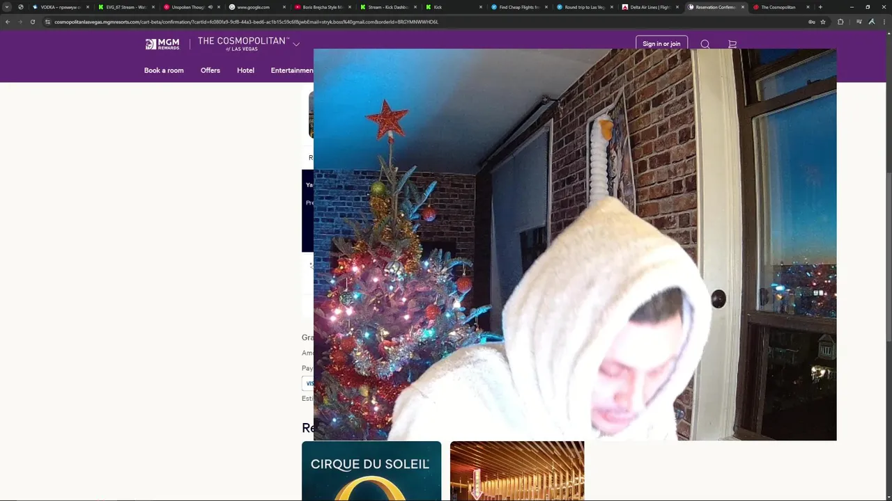Open the tab search dropdown arrow
892x501 pixels.
coord(7,7)
